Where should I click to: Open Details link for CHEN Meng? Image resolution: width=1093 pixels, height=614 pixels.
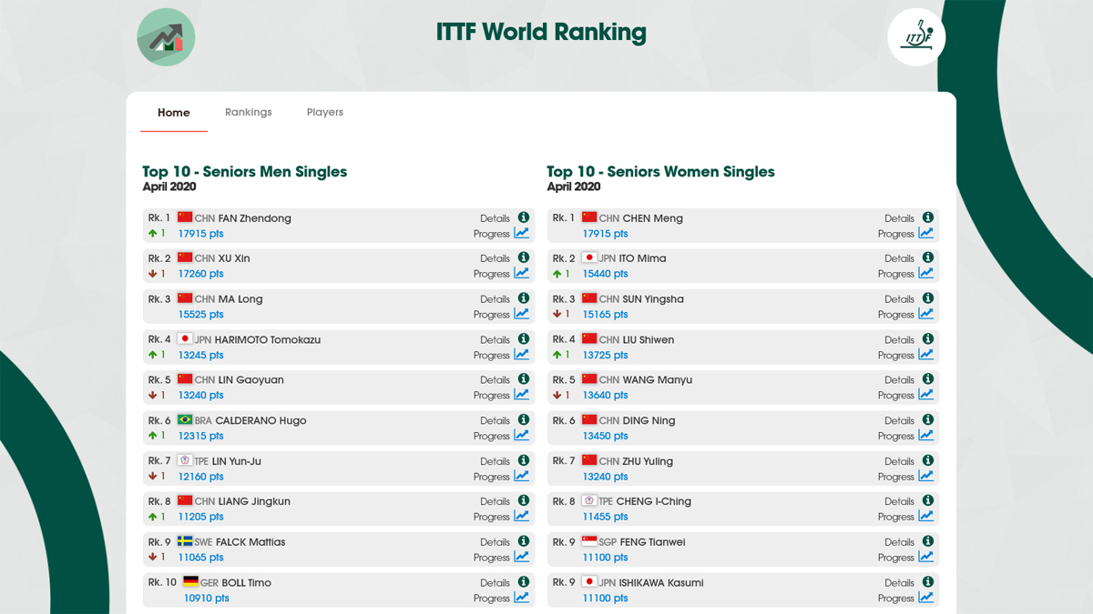coord(900,218)
